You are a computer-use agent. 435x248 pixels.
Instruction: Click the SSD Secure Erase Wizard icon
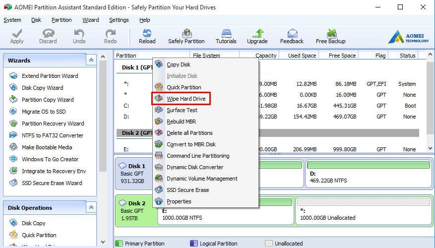click(x=13, y=183)
